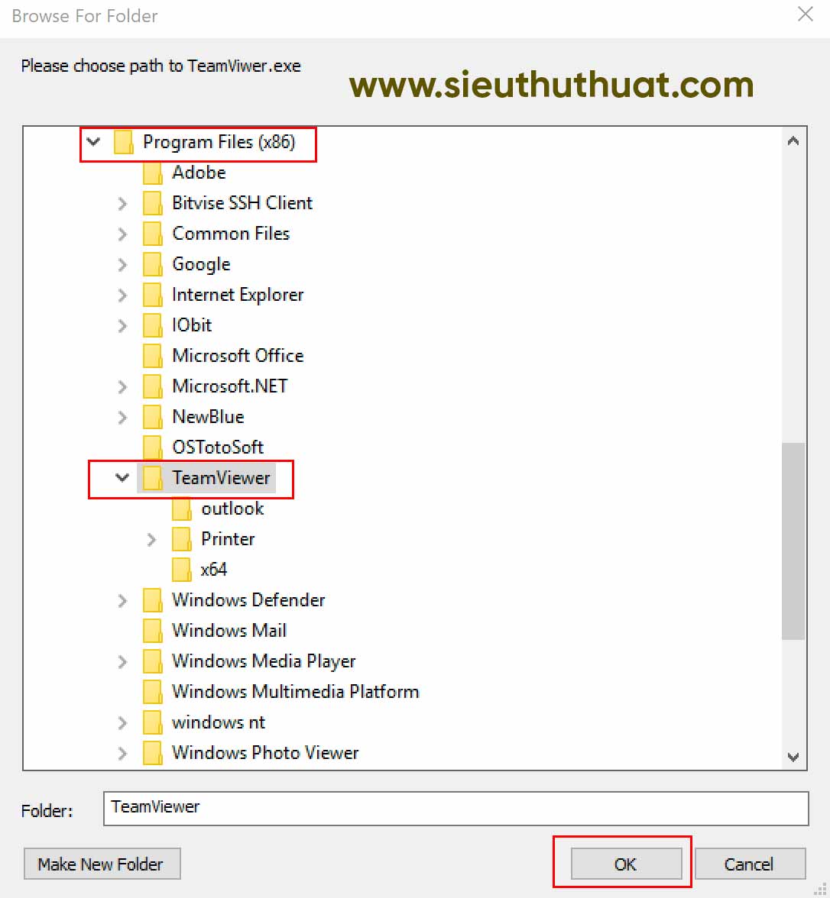The height and width of the screenshot is (898, 830).
Task: Click the Printer folder icon
Action: click(x=182, y=539)
